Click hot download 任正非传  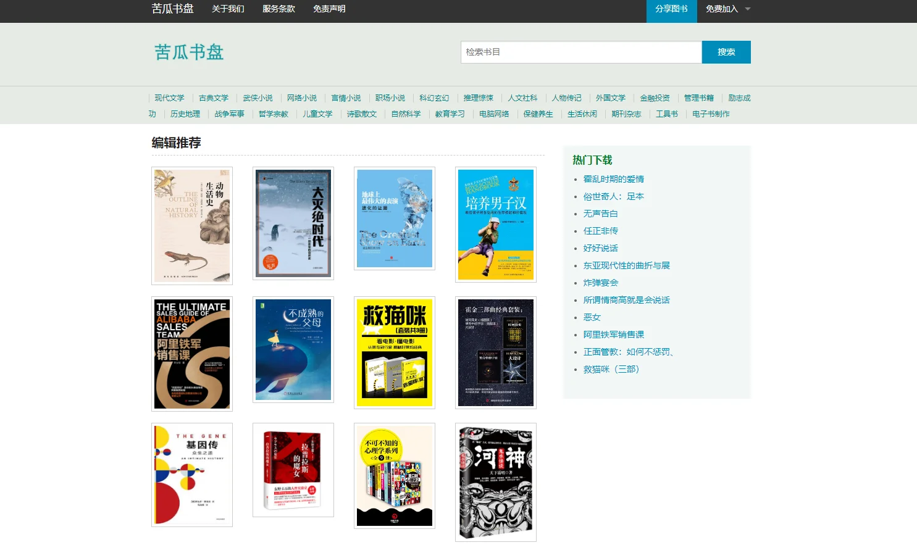[x=601, y=231]
